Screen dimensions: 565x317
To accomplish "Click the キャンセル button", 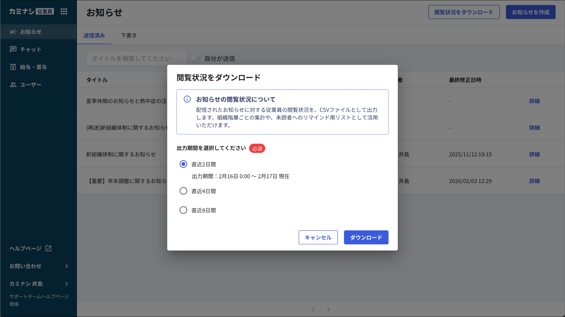I will [318, 237].
